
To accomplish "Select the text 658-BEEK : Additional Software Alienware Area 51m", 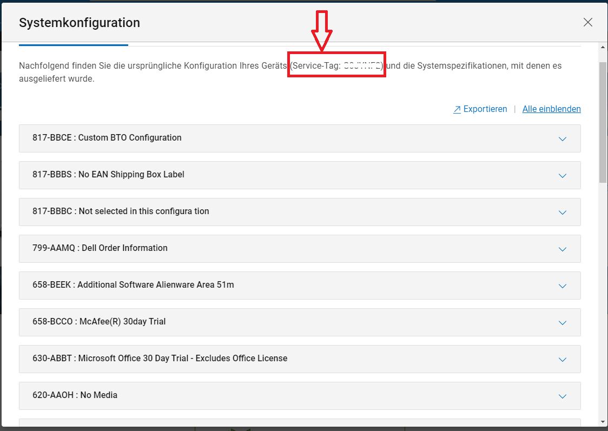I will pos(133,285).
